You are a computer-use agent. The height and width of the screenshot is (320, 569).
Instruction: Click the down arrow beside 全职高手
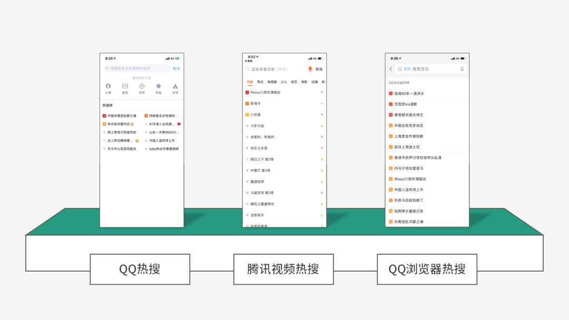(x=322, y=215)
